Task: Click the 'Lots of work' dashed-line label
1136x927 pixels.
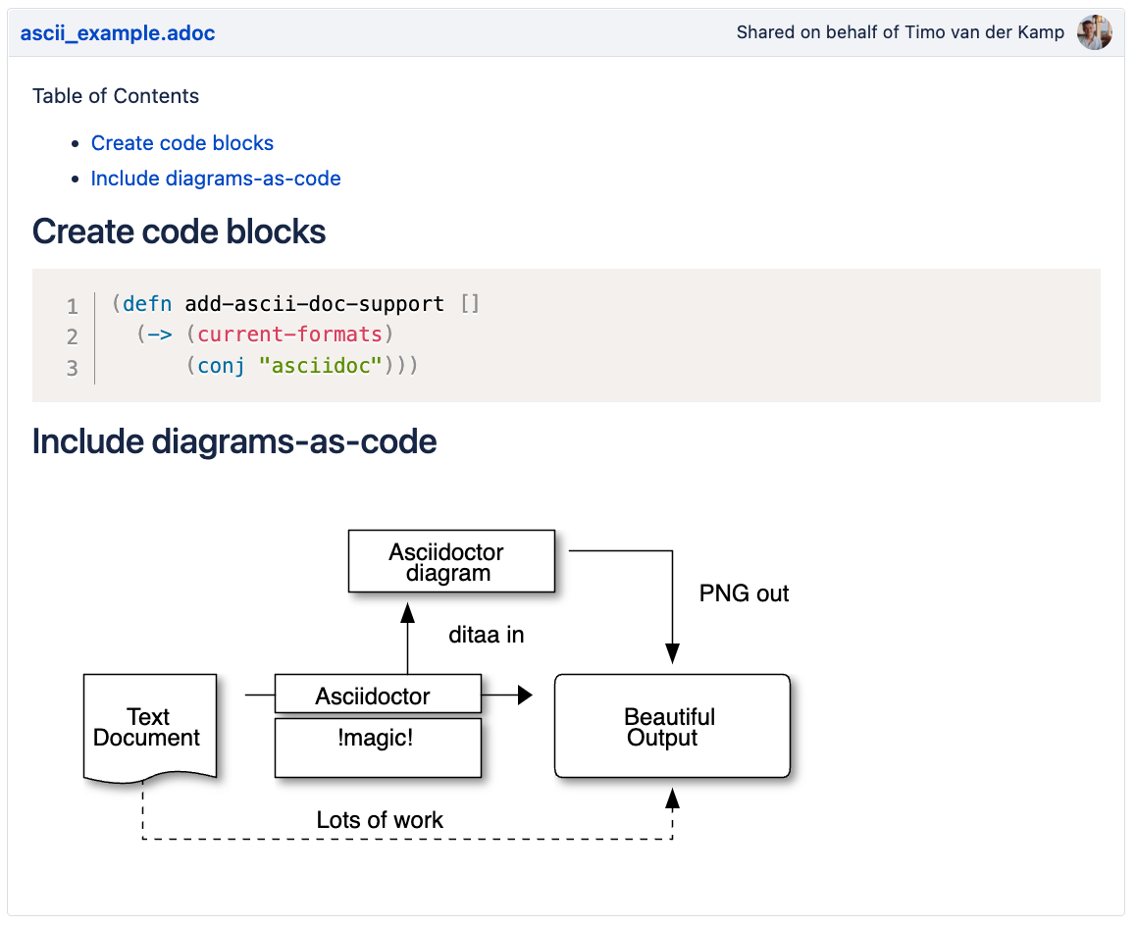Action: click(380, 820)
